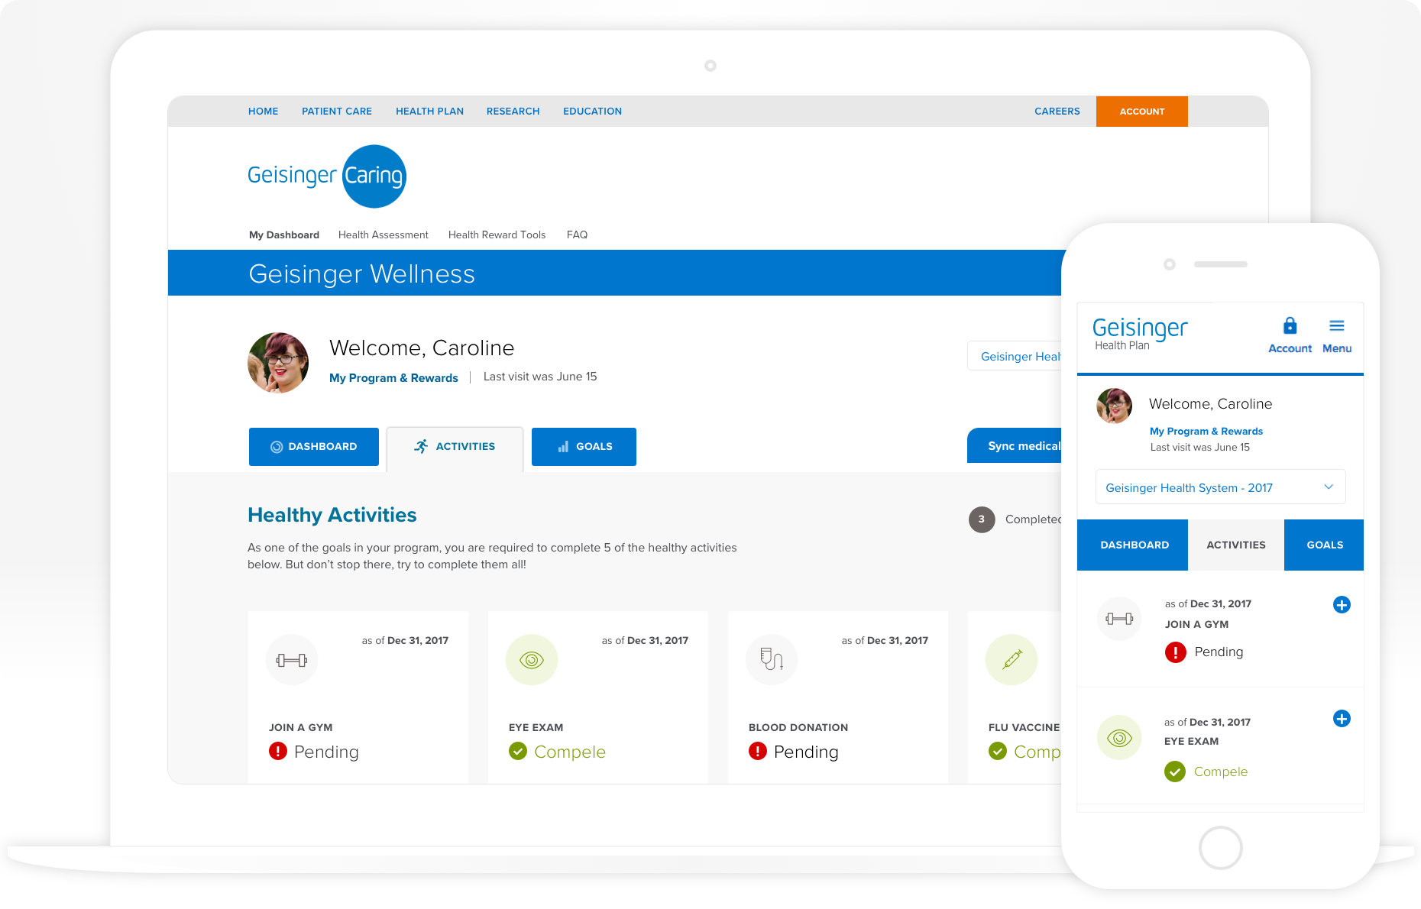Switch to the Dashboard tab on laptop
The image size is (1421, 909).
click(x=314, y=447)
